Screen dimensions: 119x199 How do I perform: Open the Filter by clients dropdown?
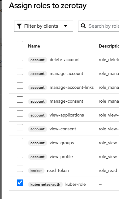[x=44, y=26]
